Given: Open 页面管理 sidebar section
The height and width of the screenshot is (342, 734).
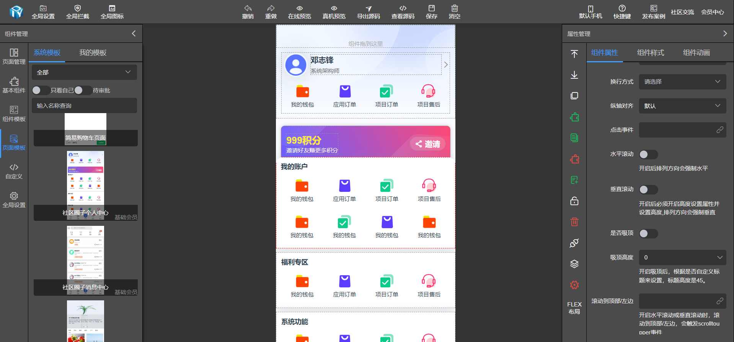Looking at the screenshot, I should [14, 57].
